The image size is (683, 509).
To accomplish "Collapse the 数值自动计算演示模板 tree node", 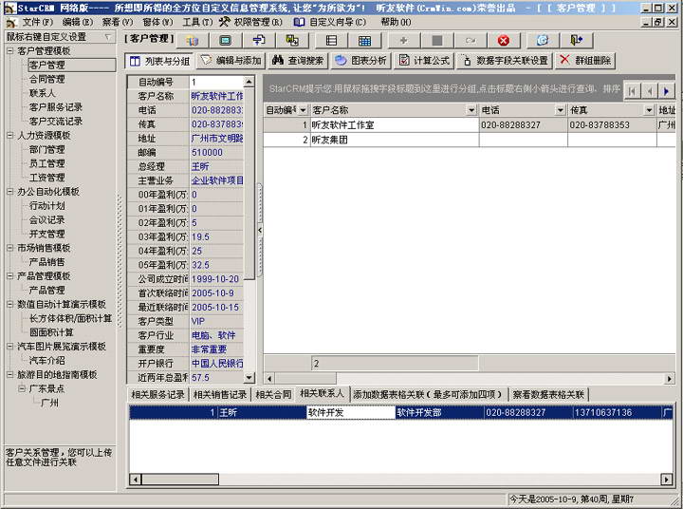I will point(10,304).
